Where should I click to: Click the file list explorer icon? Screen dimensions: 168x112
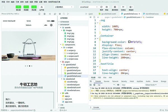(60, 14)
